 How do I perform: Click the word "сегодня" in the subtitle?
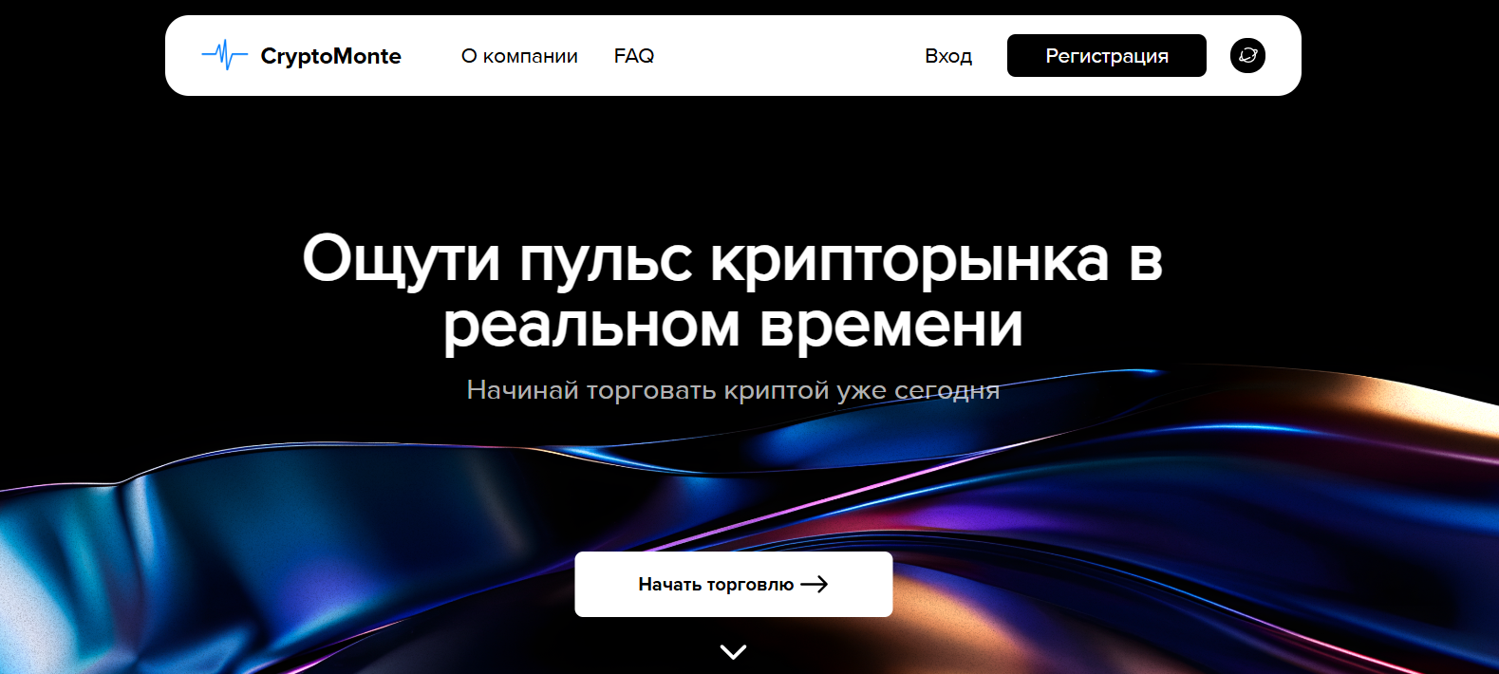pyautogui.click(x=946, y=390)
